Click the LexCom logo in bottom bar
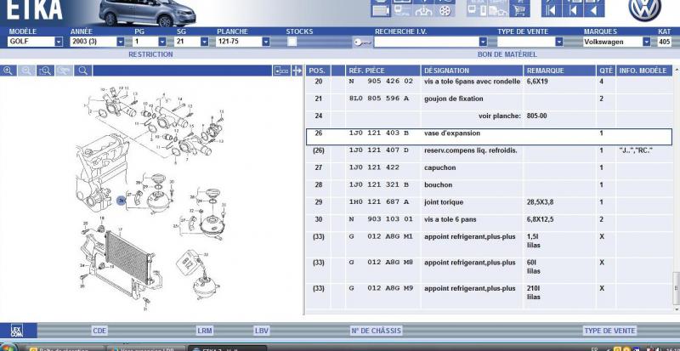 click(17, 331)
